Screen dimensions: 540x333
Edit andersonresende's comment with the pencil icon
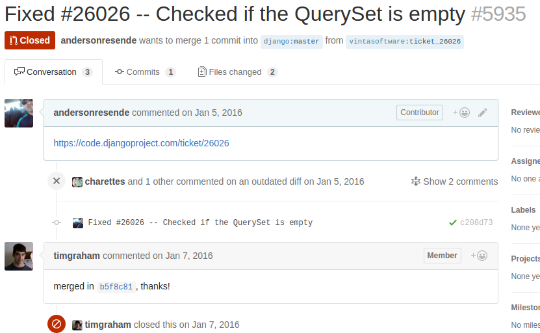482,113
